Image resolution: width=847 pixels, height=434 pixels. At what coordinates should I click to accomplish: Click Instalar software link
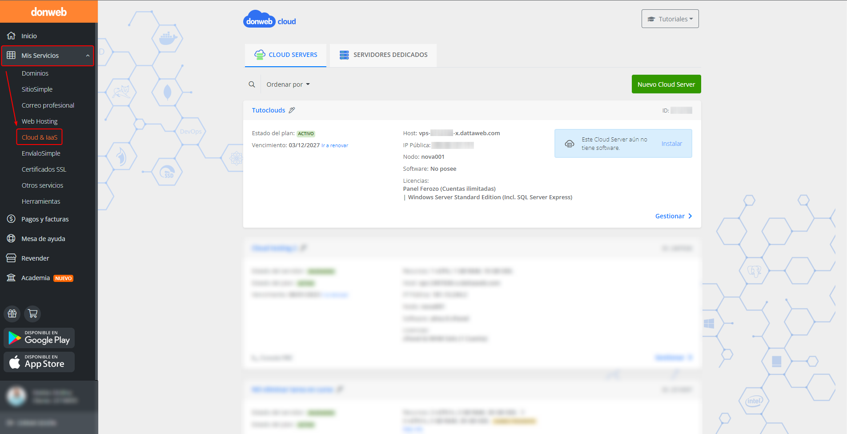click(671, 144)
